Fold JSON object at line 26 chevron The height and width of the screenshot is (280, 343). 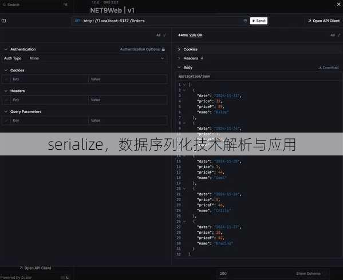[x=184, y=221]
